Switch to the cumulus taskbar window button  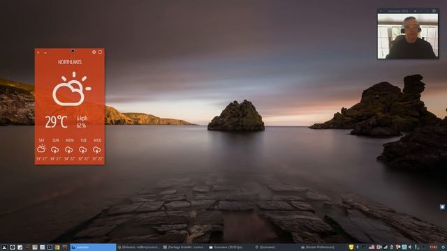(x=93, y=248)
